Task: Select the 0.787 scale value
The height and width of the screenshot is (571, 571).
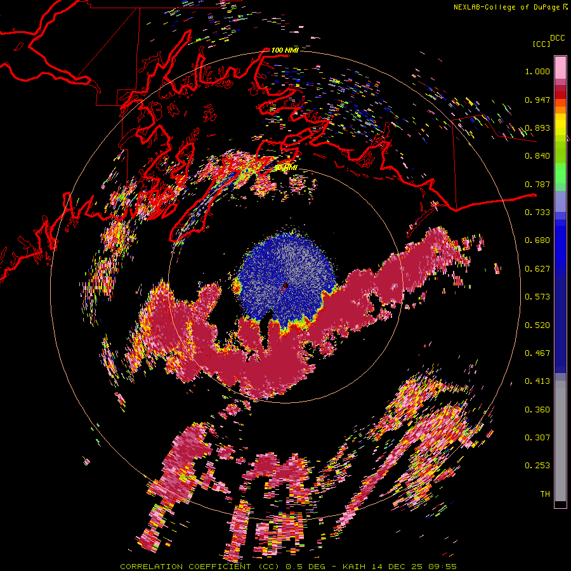Action: click(x=537, y=184)
